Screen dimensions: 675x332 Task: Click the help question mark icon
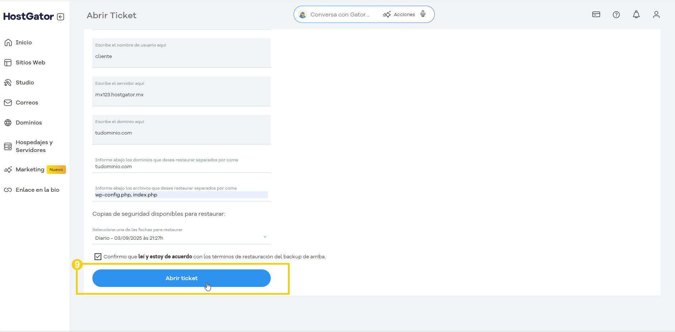coord(616,14)
